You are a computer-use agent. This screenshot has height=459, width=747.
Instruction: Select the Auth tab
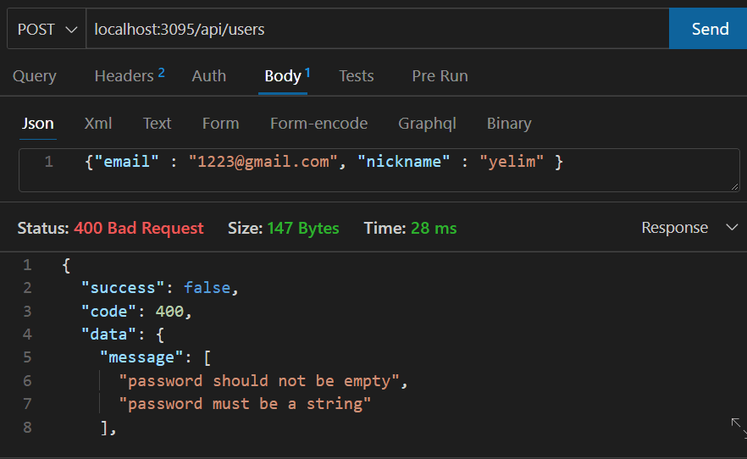click(x=208, y=75)
